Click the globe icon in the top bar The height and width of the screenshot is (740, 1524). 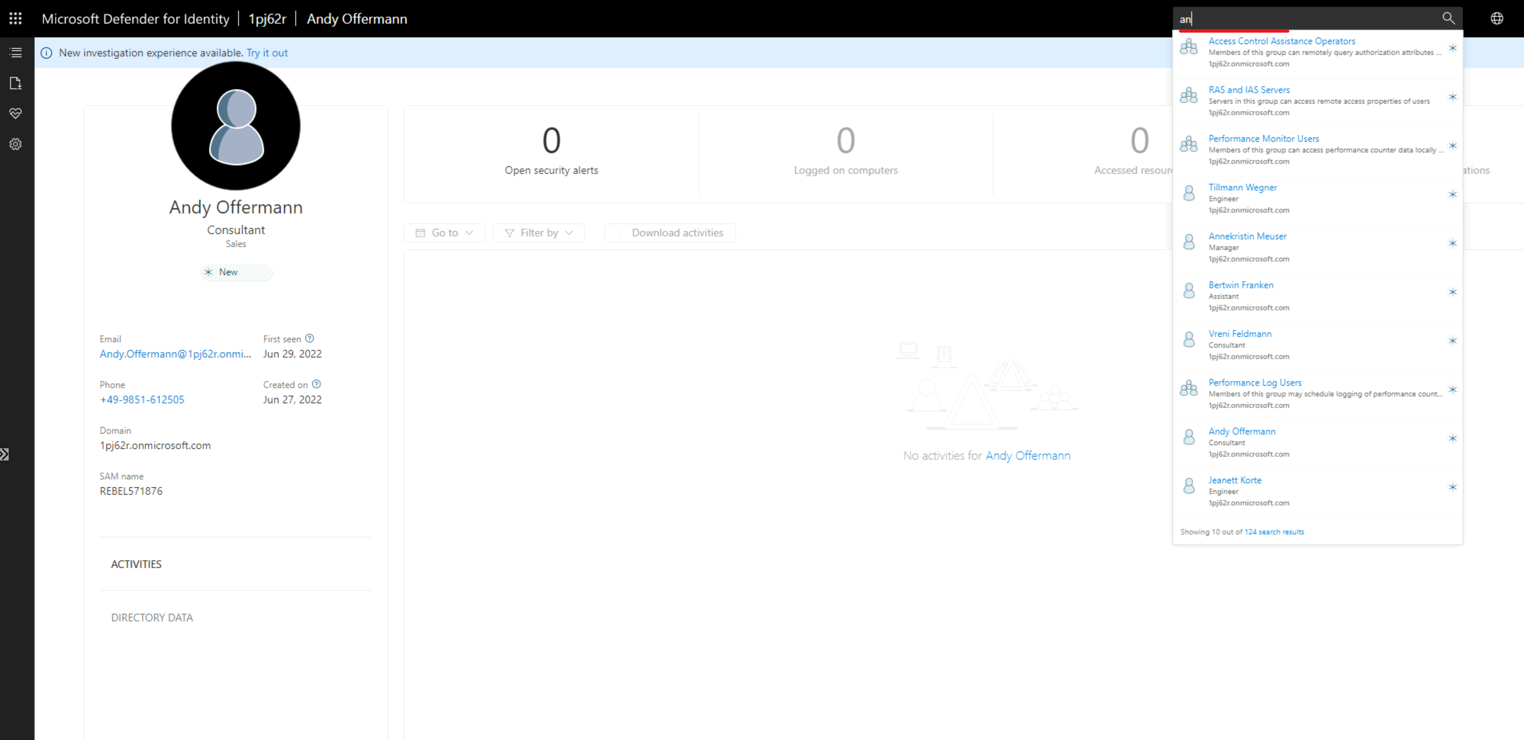[x=1497, y=18]
